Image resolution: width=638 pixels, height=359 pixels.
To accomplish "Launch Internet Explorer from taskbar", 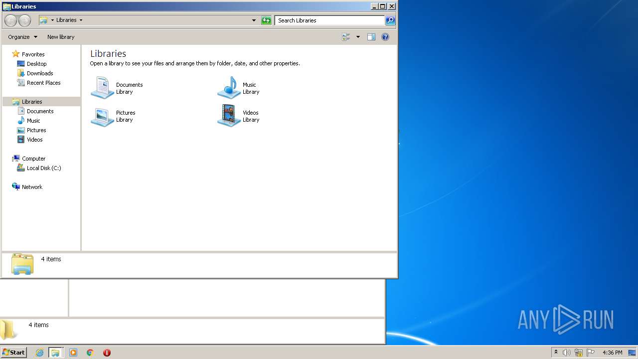I will 40,353.
